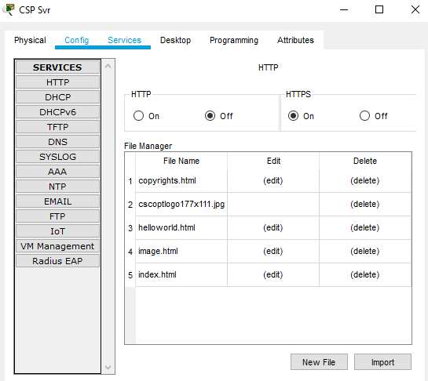This screenshot has height=381, width=428.
Task: Click the CSP Svr window app icon
Action: 9,10
